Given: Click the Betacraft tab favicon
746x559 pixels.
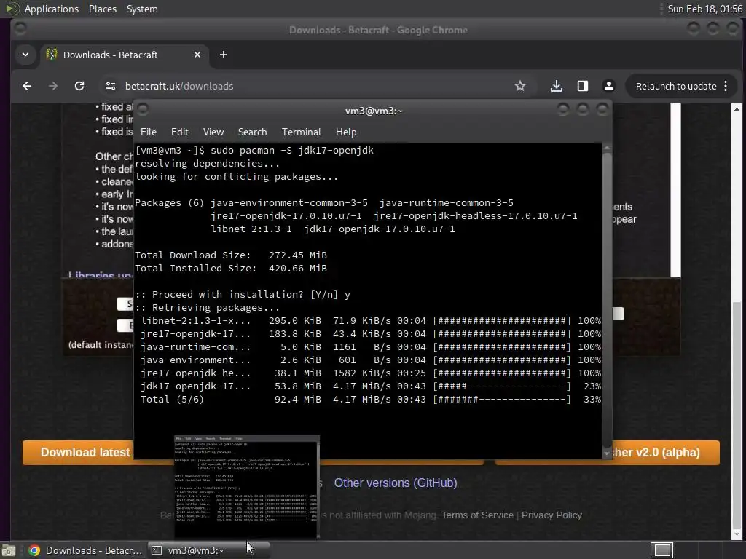Looking at the screenshot, I should click(x=52, y=55).
